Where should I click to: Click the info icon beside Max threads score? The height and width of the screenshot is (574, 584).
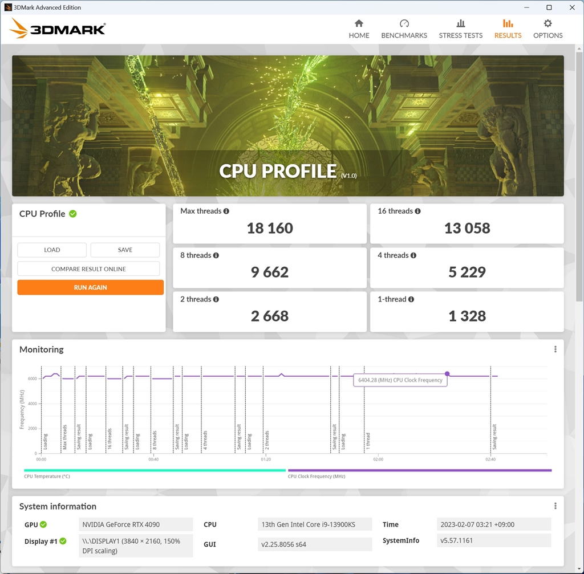226,210
